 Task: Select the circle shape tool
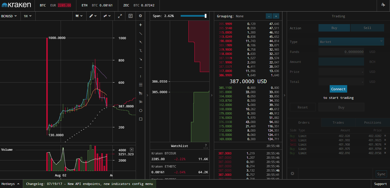coord(140,110)
